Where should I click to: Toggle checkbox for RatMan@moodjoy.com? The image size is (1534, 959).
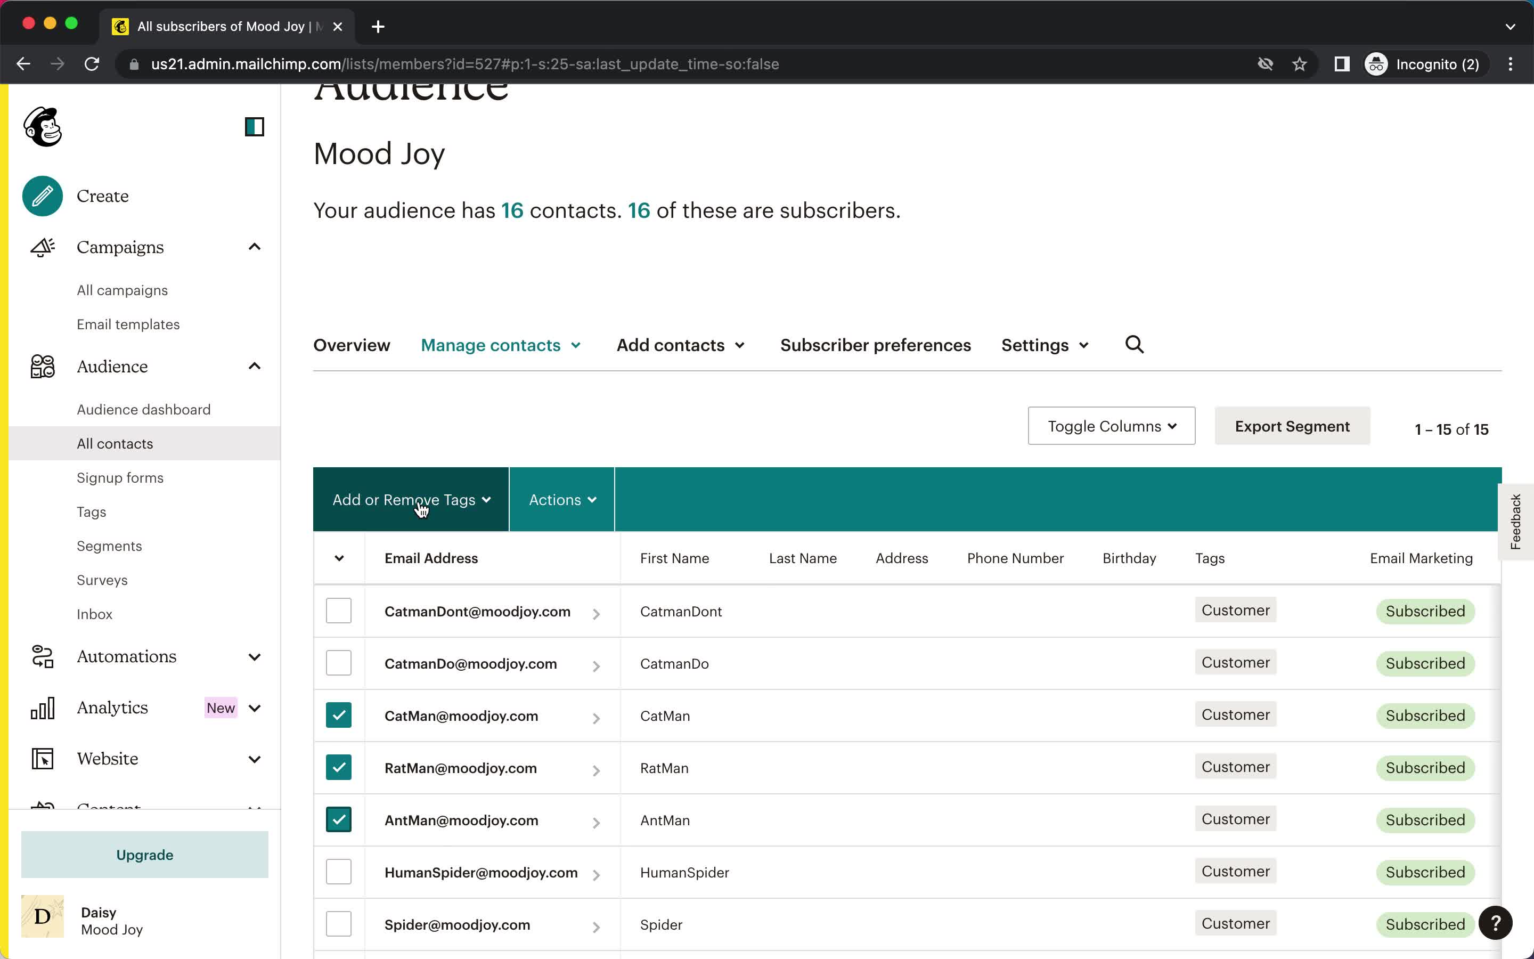pyautogui.click(x=339, y=768)
